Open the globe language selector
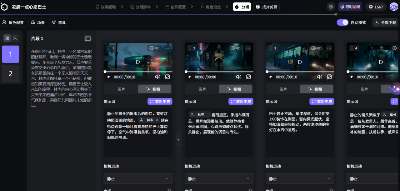The image size is (400, 191). tap(331, 6)
